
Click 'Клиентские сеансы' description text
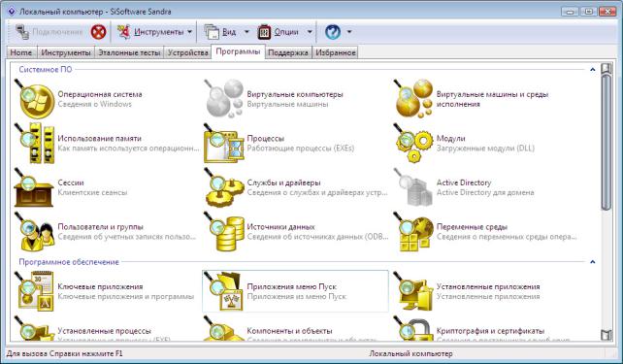92,193
